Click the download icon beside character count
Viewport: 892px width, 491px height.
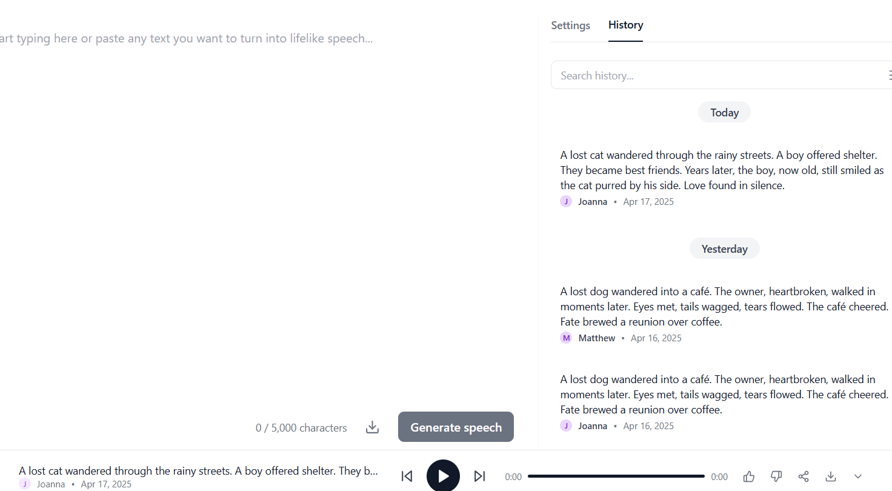point(372,427)
